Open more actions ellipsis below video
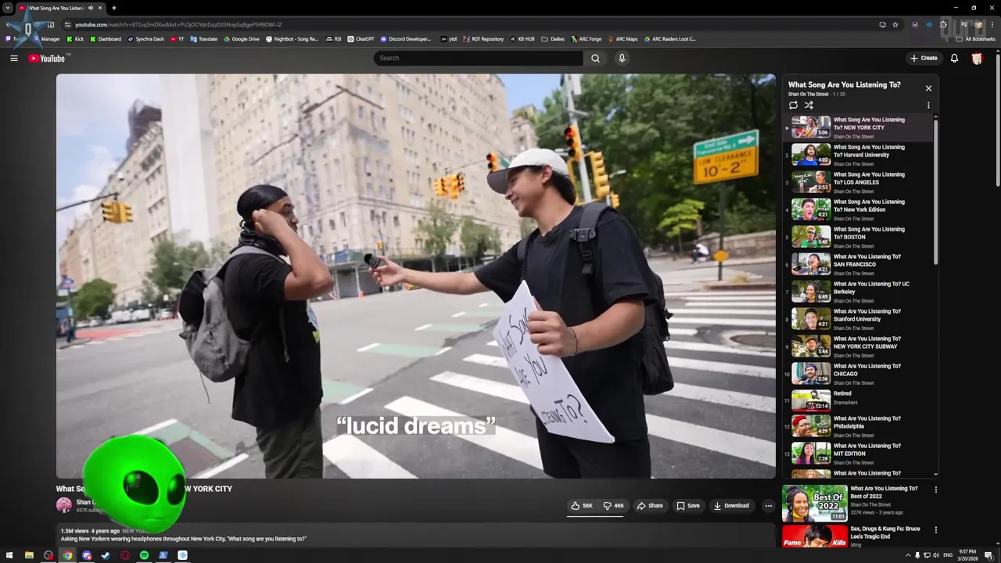1001x563 pixels. tap(768, 506)
